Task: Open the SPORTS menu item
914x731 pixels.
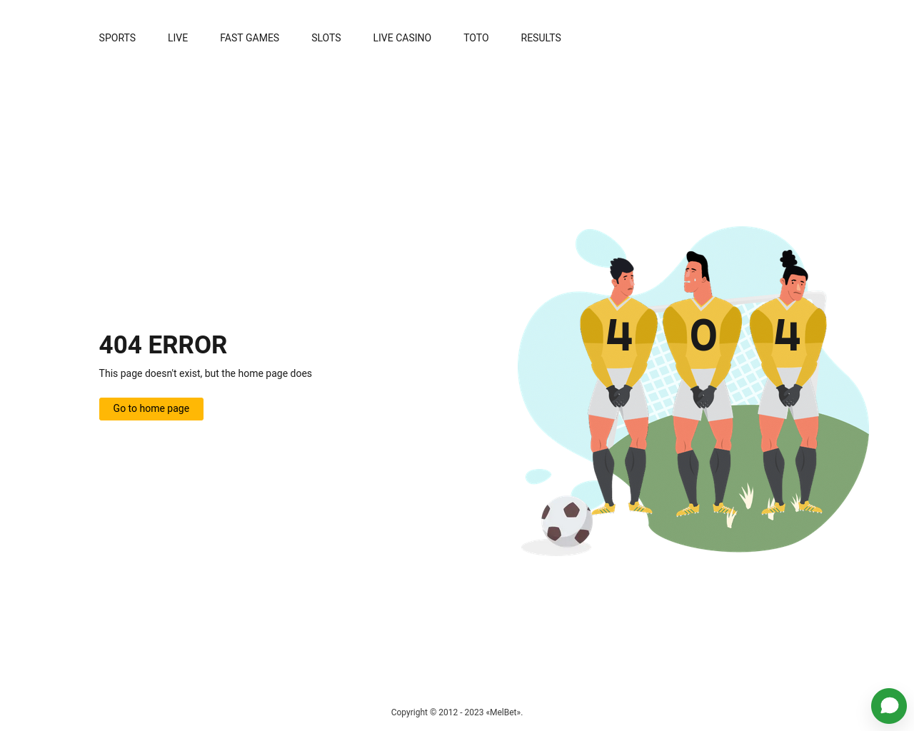Action: click(117, 38)
